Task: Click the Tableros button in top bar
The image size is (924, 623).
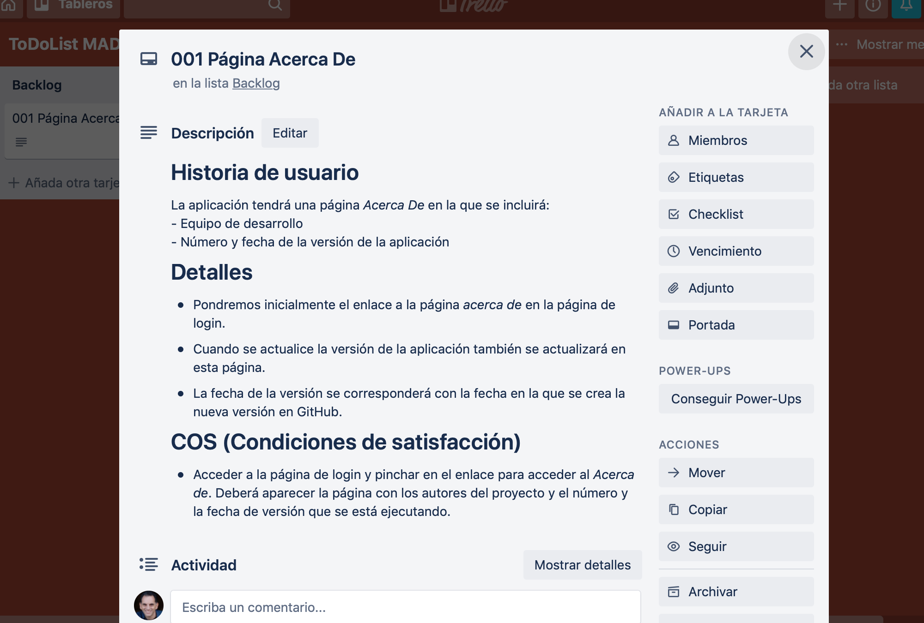Action: click(73, 6)
